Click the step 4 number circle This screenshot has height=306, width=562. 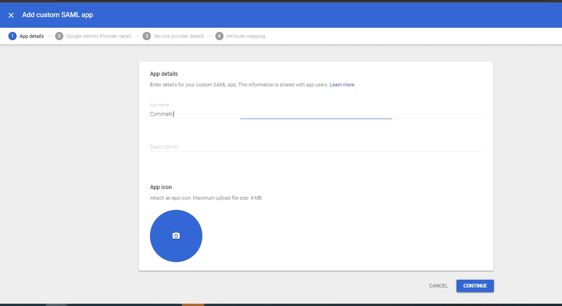[219, 36]
